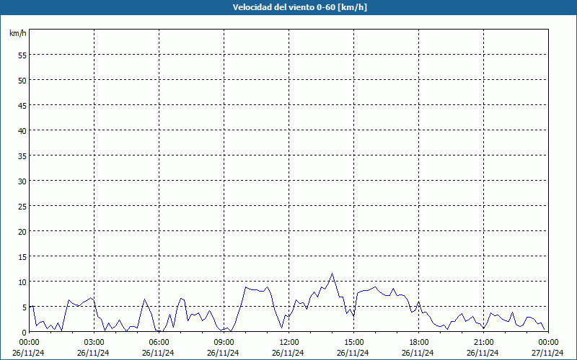Image resolution: width=577 pixels, height=360 pixels.
Task: Select the y-axis value 35
Action: pyautogui.click(x=22, y=156)
